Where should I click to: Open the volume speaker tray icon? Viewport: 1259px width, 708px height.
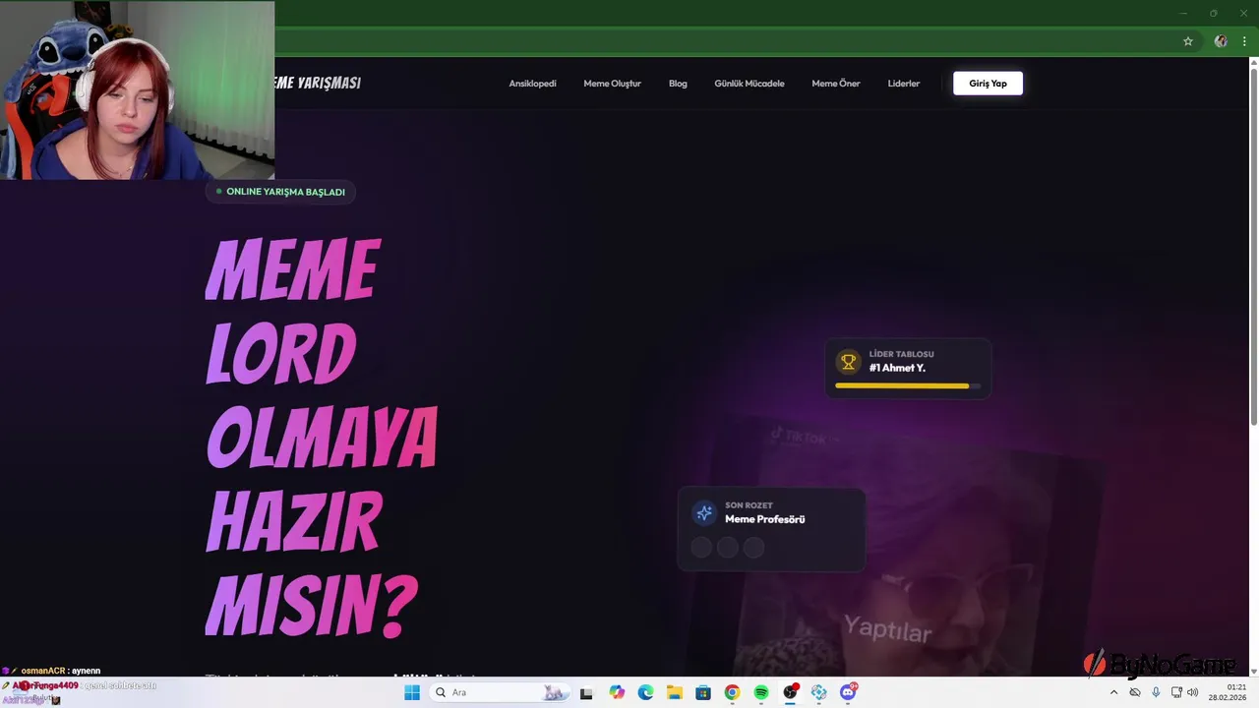pyautogui.click(x=1193, y=692)
